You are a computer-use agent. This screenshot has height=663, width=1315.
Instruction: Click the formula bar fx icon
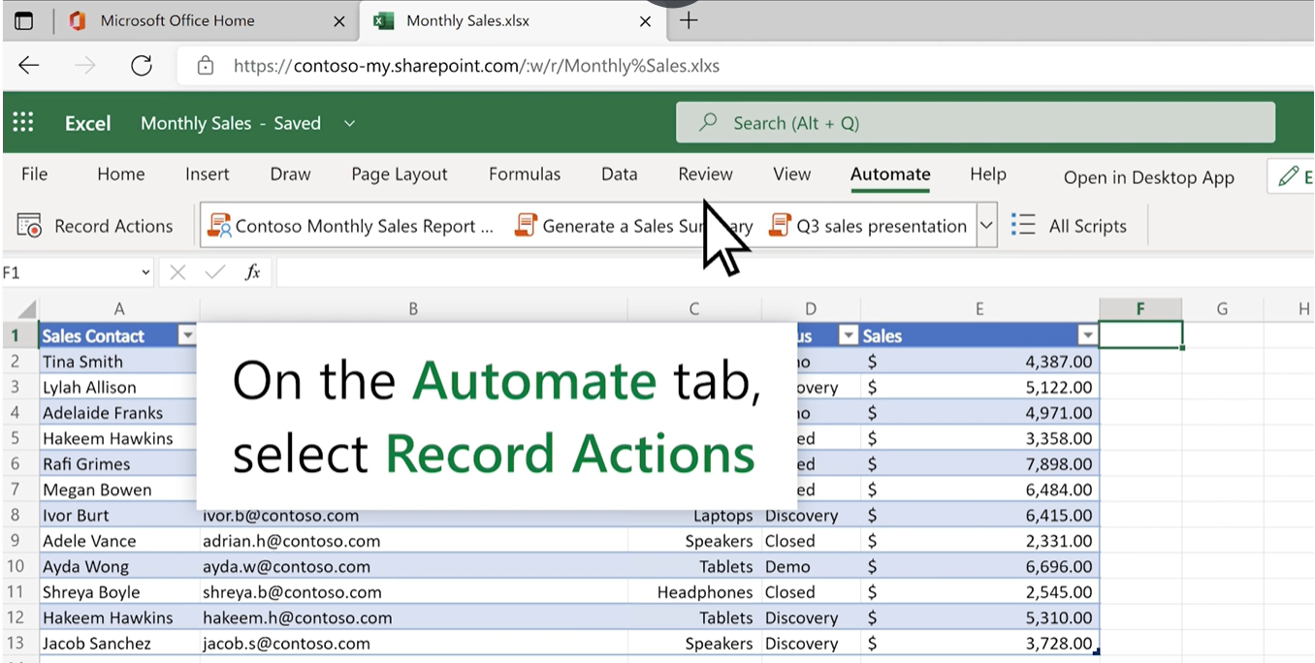252,273
